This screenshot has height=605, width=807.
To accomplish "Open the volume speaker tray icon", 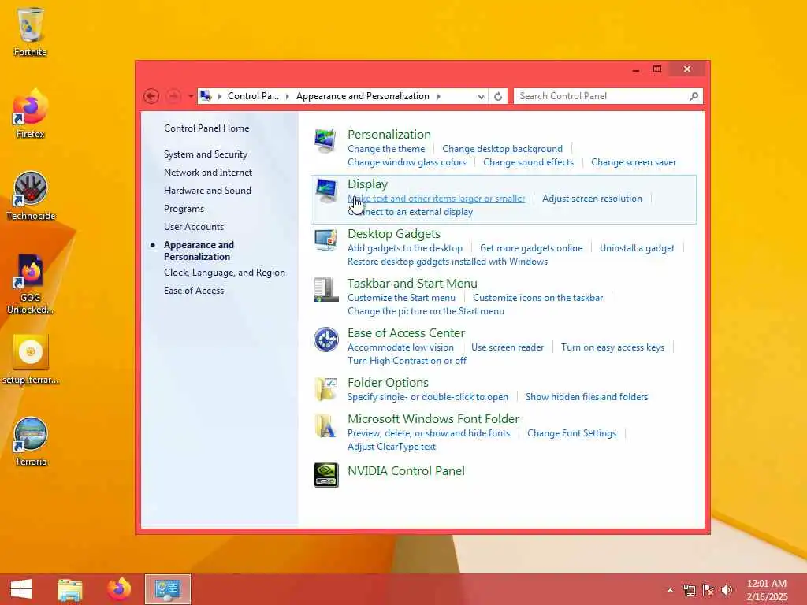I will click(727, 590).
